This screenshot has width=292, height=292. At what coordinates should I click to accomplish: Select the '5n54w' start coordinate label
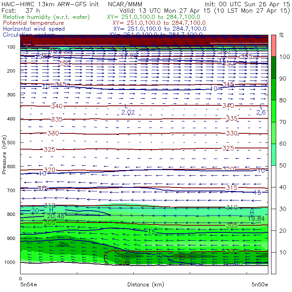click(x=28, y=285)
